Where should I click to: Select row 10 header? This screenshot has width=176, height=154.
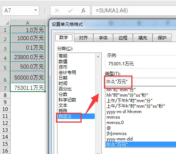click(x=5, y=109)
